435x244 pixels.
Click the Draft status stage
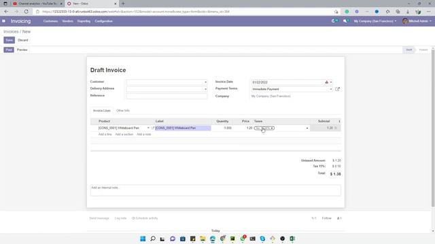click(x=409, y=49)
